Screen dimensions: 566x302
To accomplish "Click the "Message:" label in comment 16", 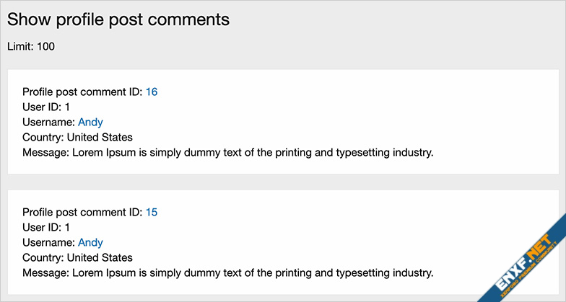I will click(45, 152).
